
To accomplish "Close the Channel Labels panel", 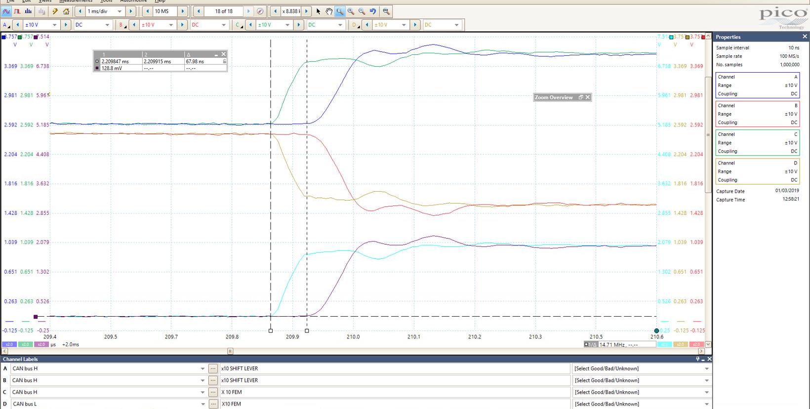I will (709, 359).
